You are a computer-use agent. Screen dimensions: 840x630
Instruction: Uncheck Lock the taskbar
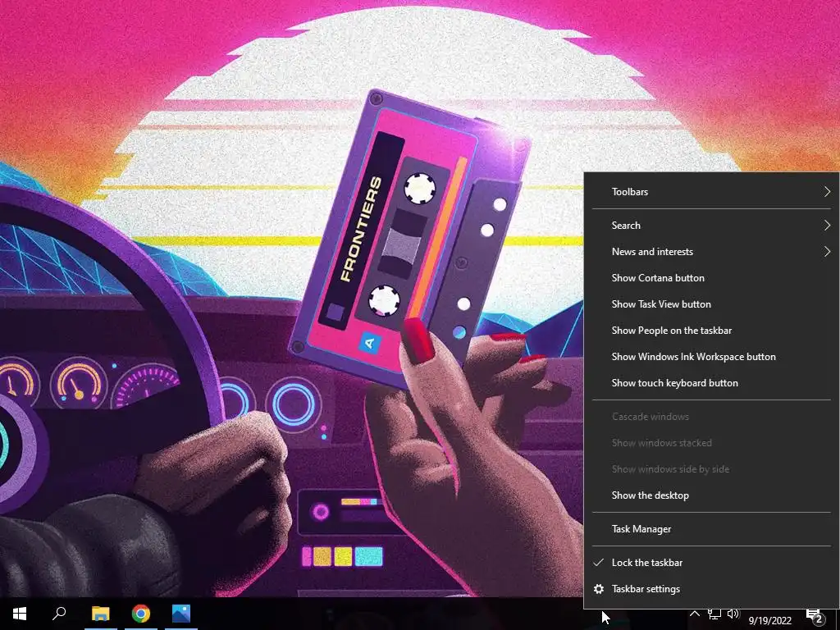click(x=711, y=563)
